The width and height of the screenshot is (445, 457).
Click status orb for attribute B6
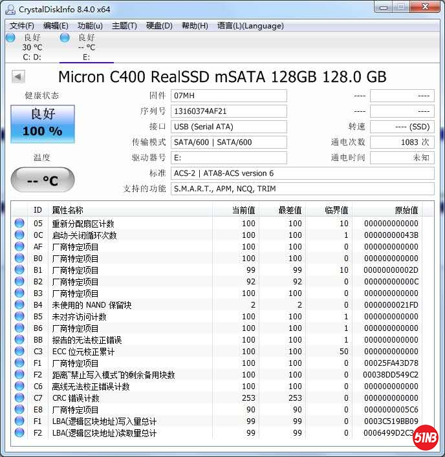[19, 328]
